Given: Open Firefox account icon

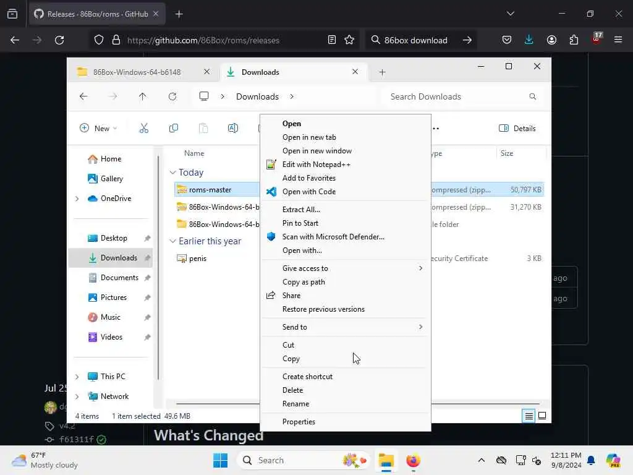Looking at the screenshot, I should pos(551,40).
